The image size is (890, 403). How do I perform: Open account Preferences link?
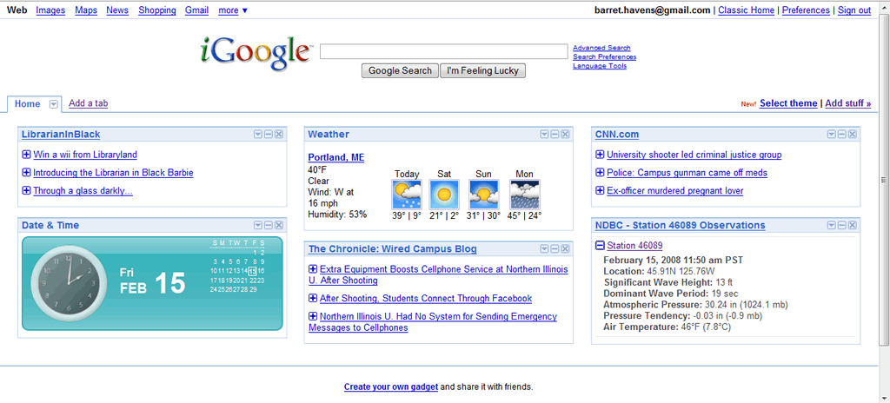pos(806,10)
